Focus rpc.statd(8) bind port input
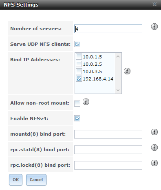Viewport: 161px width, 190px height. tap(108, 150)
